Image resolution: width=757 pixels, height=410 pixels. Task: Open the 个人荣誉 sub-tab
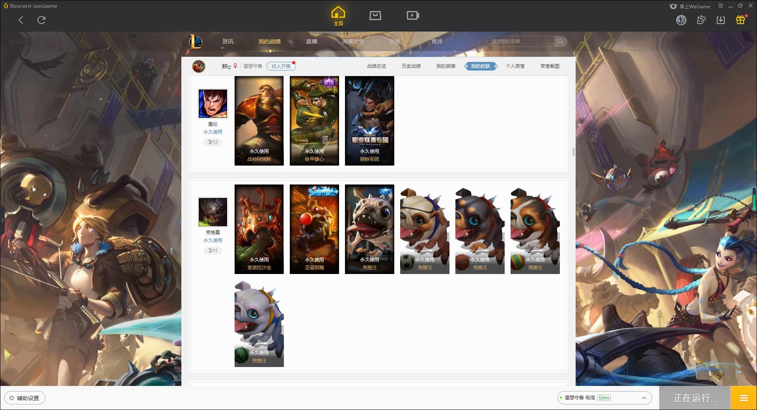pos(515,66)
